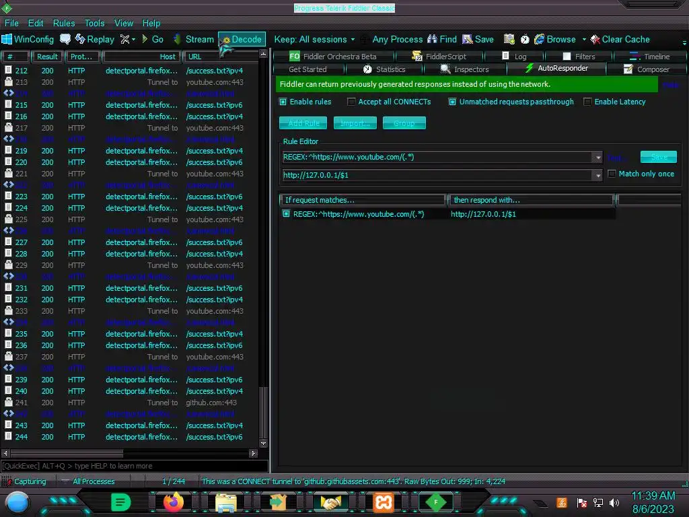Click All Processes filter in status bar
This screenshot has height=517, width=689.
pos(88,481)
